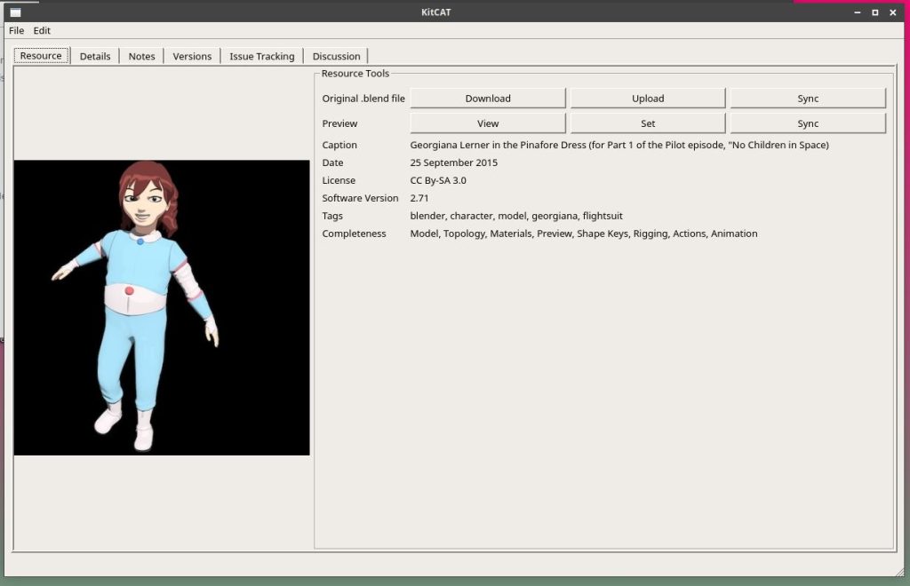Open the Edit menu
Viewport: 910px width, 586px height.
point(41,30)
